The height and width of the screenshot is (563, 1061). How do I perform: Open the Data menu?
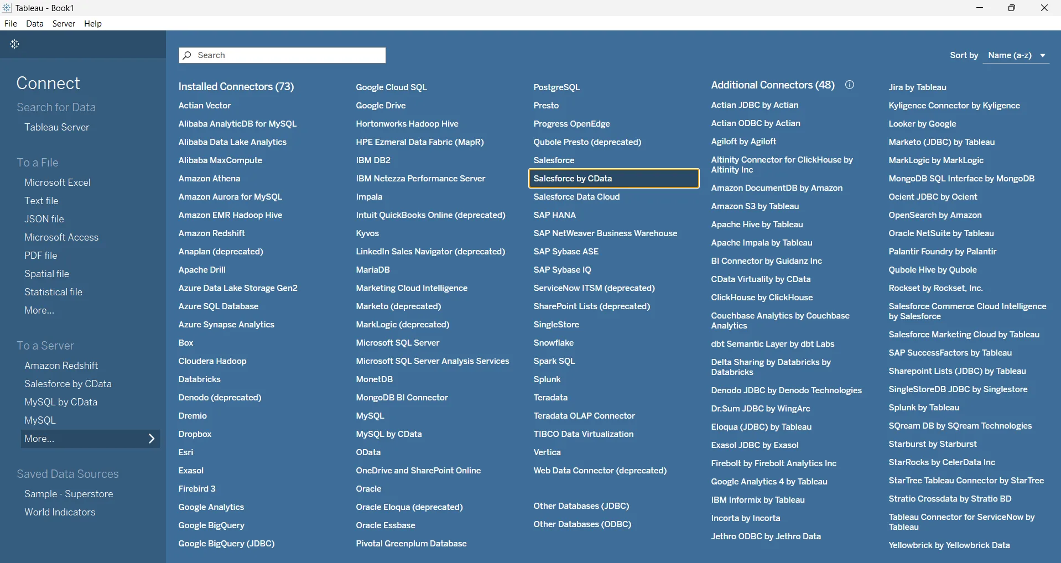[x=35, y=24]
